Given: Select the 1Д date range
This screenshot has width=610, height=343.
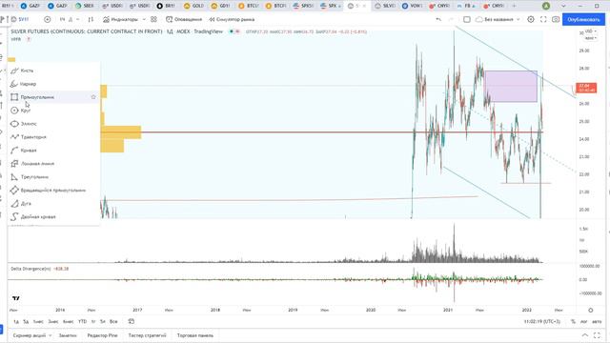Looking at the screenshot, I should (16, 322).
